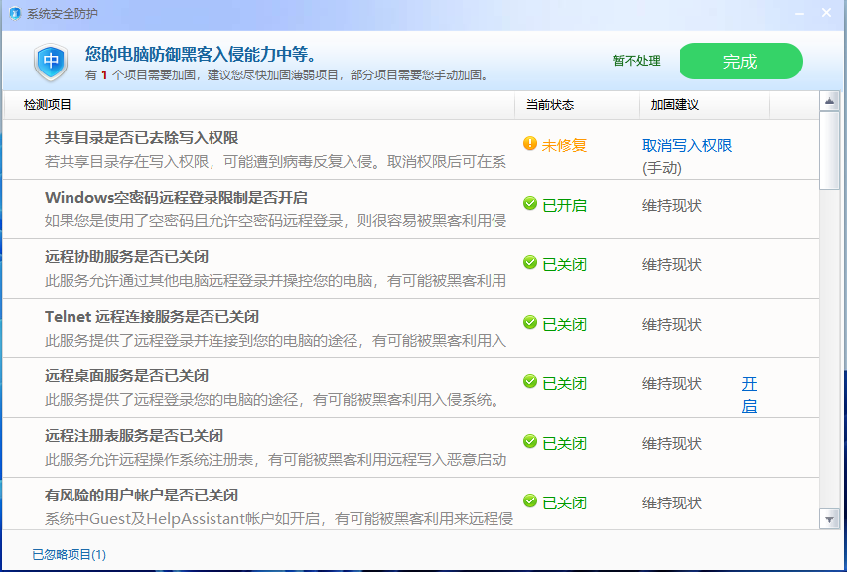
Task: Click green check icon for 远程协助服务
Action: (x=530, y=262)
